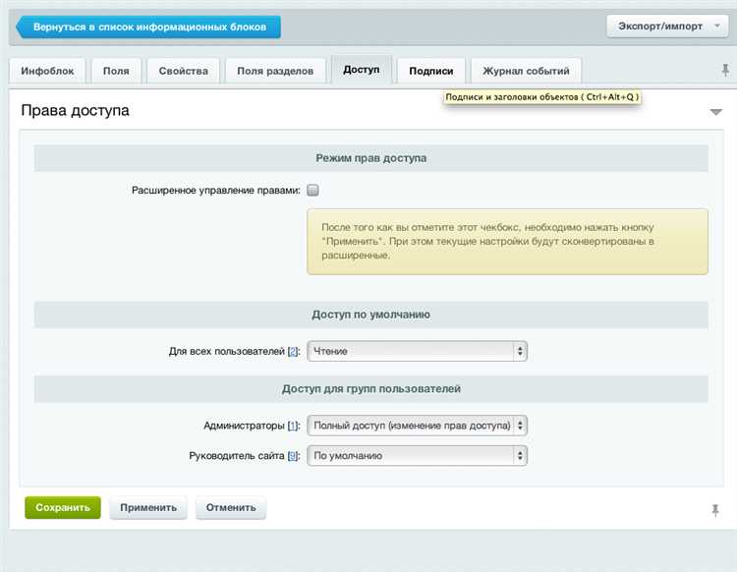Click the Доступ по умолчанию heading

(x=370, y=315)
